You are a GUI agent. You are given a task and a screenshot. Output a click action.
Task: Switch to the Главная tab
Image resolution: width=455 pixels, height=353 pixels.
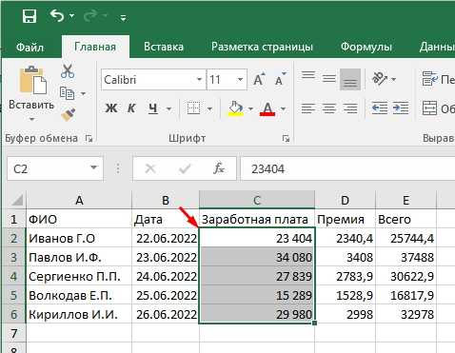point(95,47)
